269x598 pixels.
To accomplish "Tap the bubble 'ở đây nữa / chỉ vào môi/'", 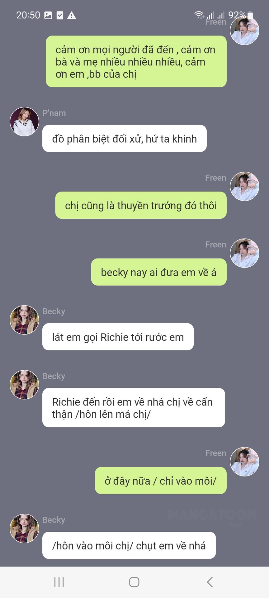I will point(161,481).
